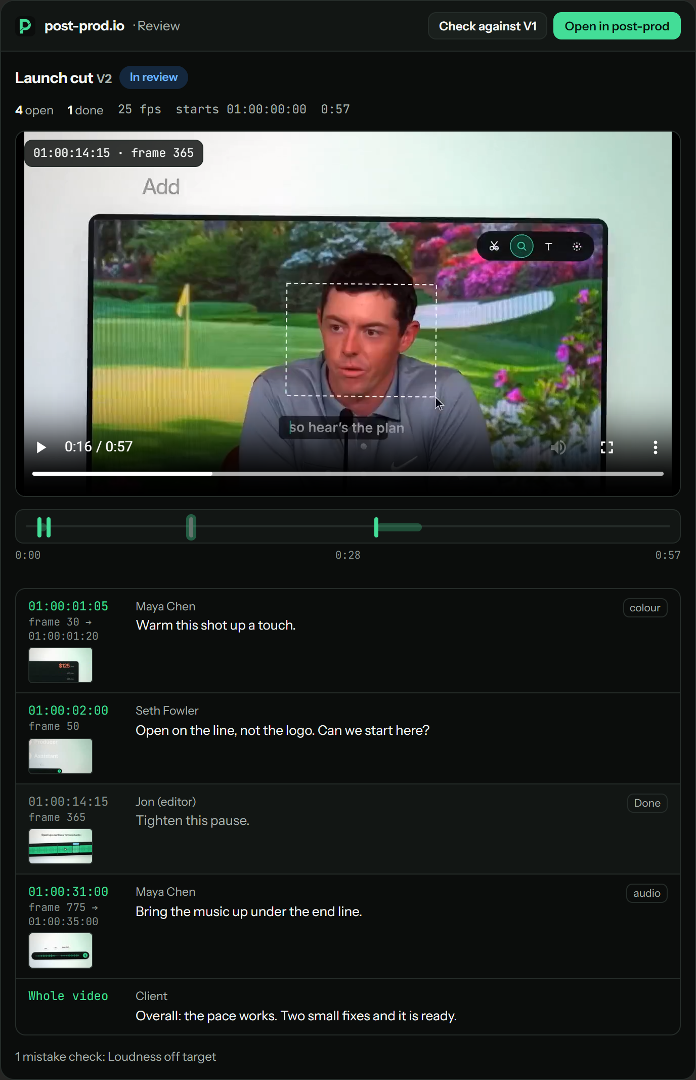This screenshot has height=1080, width=696.
Task: Click the current-position handle on the review timeline
Action: click(x=191, y=527)
